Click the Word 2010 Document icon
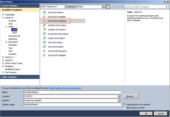170x117 pixels. (x=44, y=51)
